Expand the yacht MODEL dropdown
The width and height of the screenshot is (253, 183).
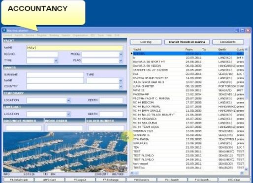(121, 54)
